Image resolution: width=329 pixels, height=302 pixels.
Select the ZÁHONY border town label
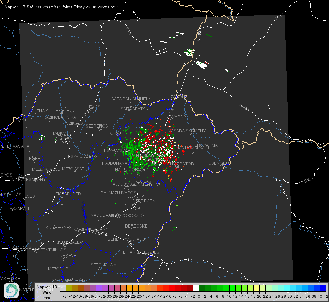coord(179,97)
